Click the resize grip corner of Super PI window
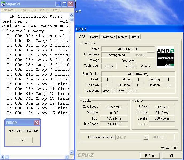Viewport: 184px width, 160px height. [x=72, y=157]
